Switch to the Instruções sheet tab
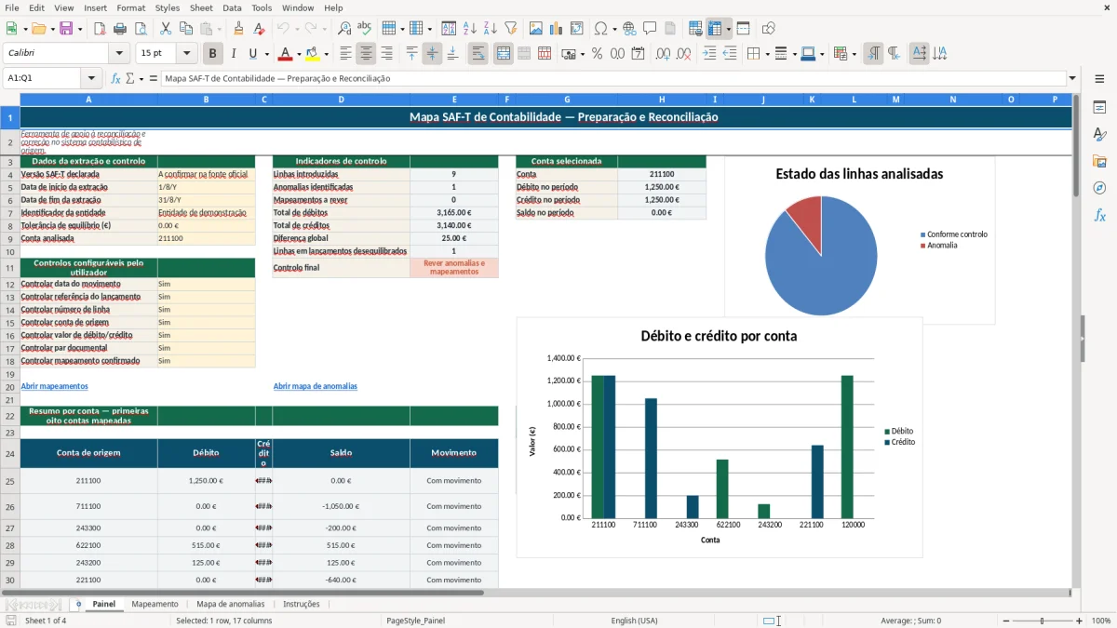The image size is (1117, 628). [x=301, y=604]
